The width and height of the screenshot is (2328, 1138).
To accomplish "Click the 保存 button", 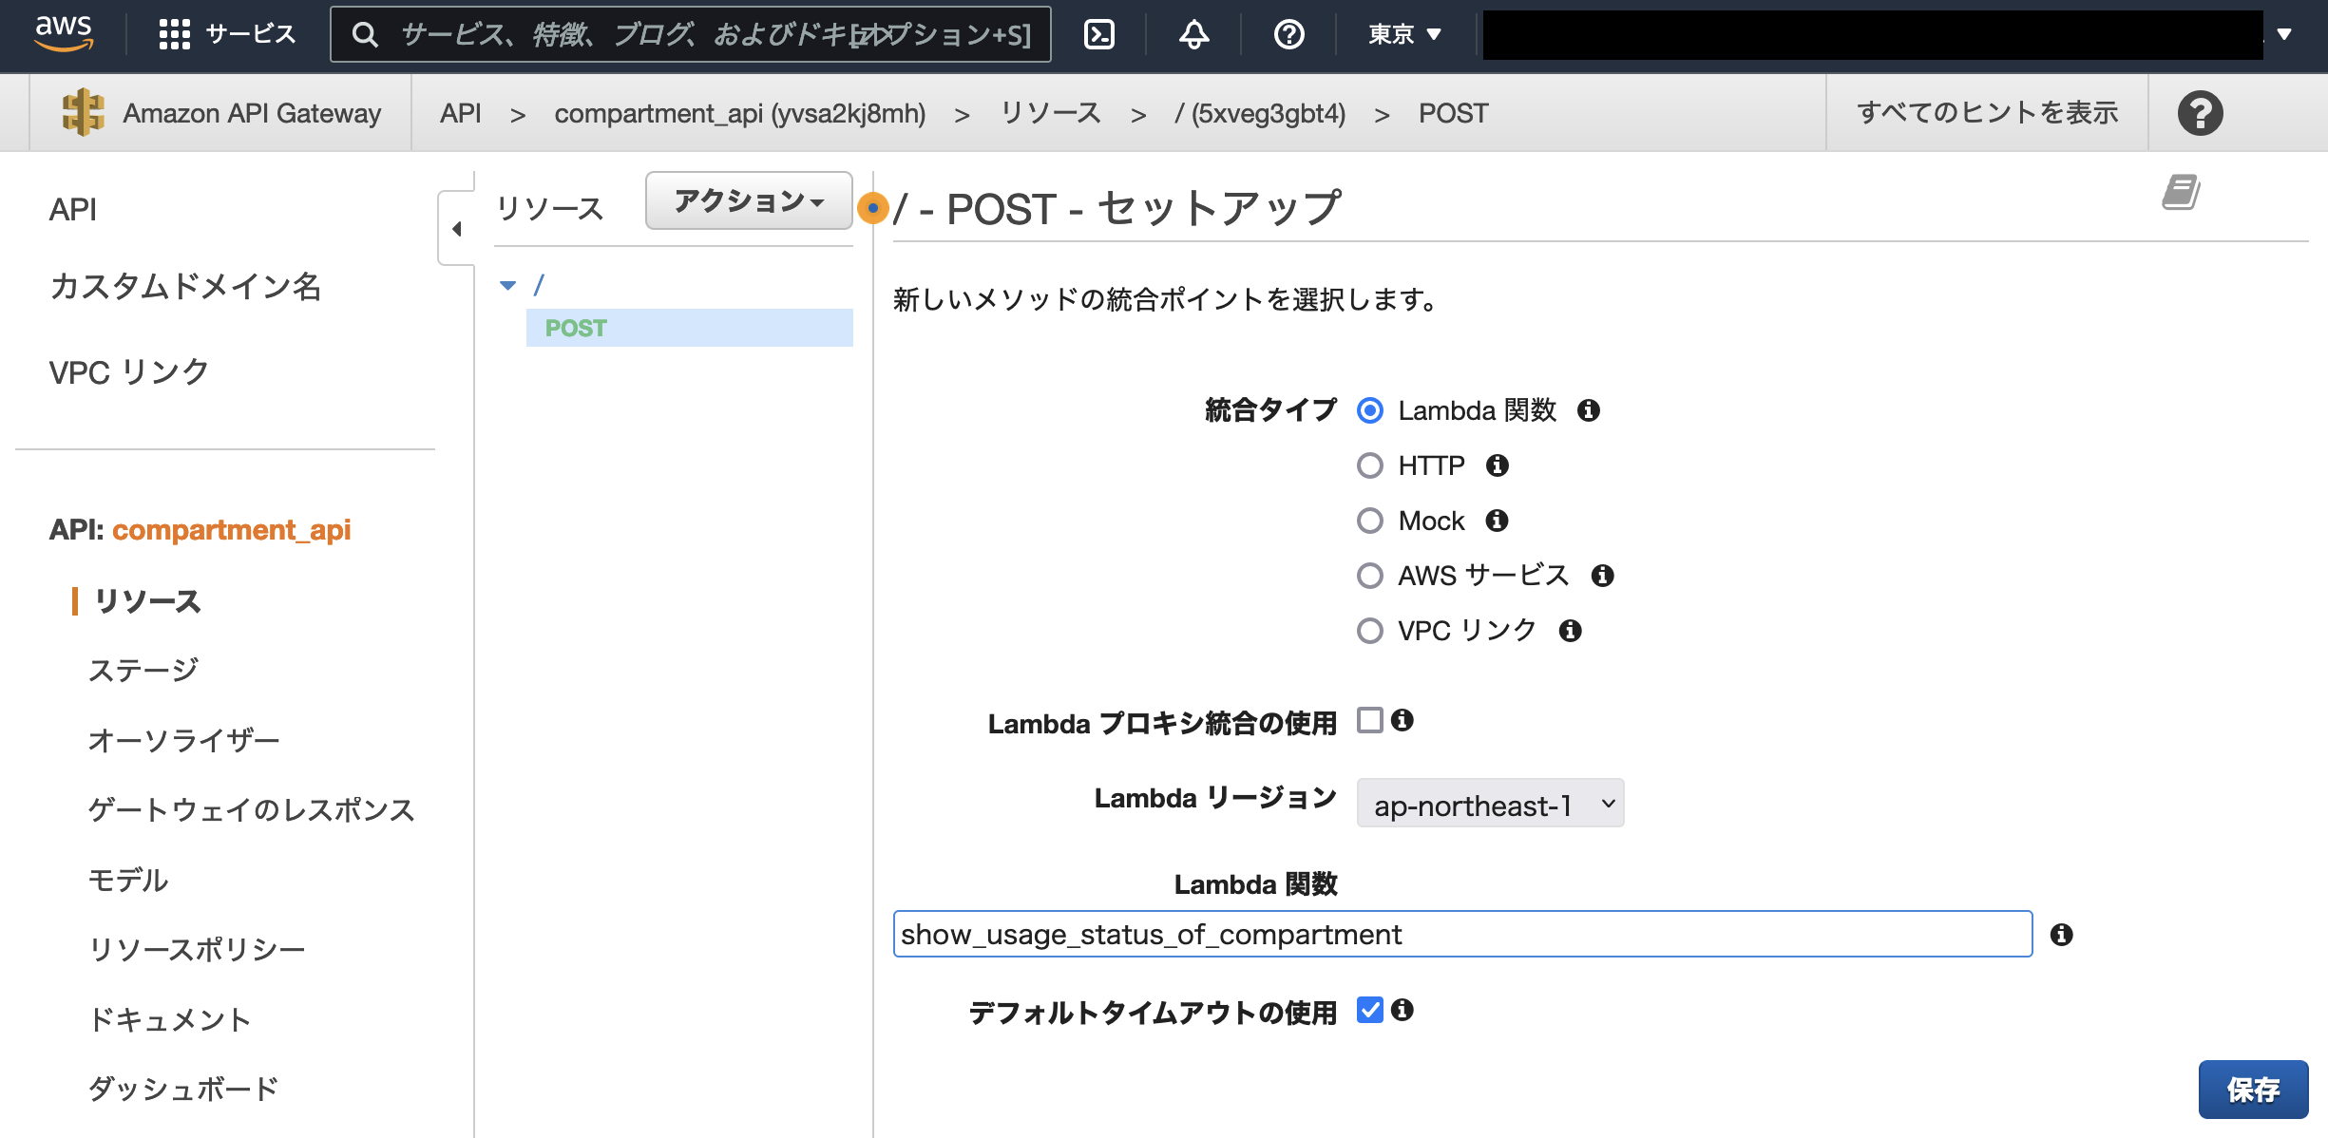I will click(x=2253, y=1090).
